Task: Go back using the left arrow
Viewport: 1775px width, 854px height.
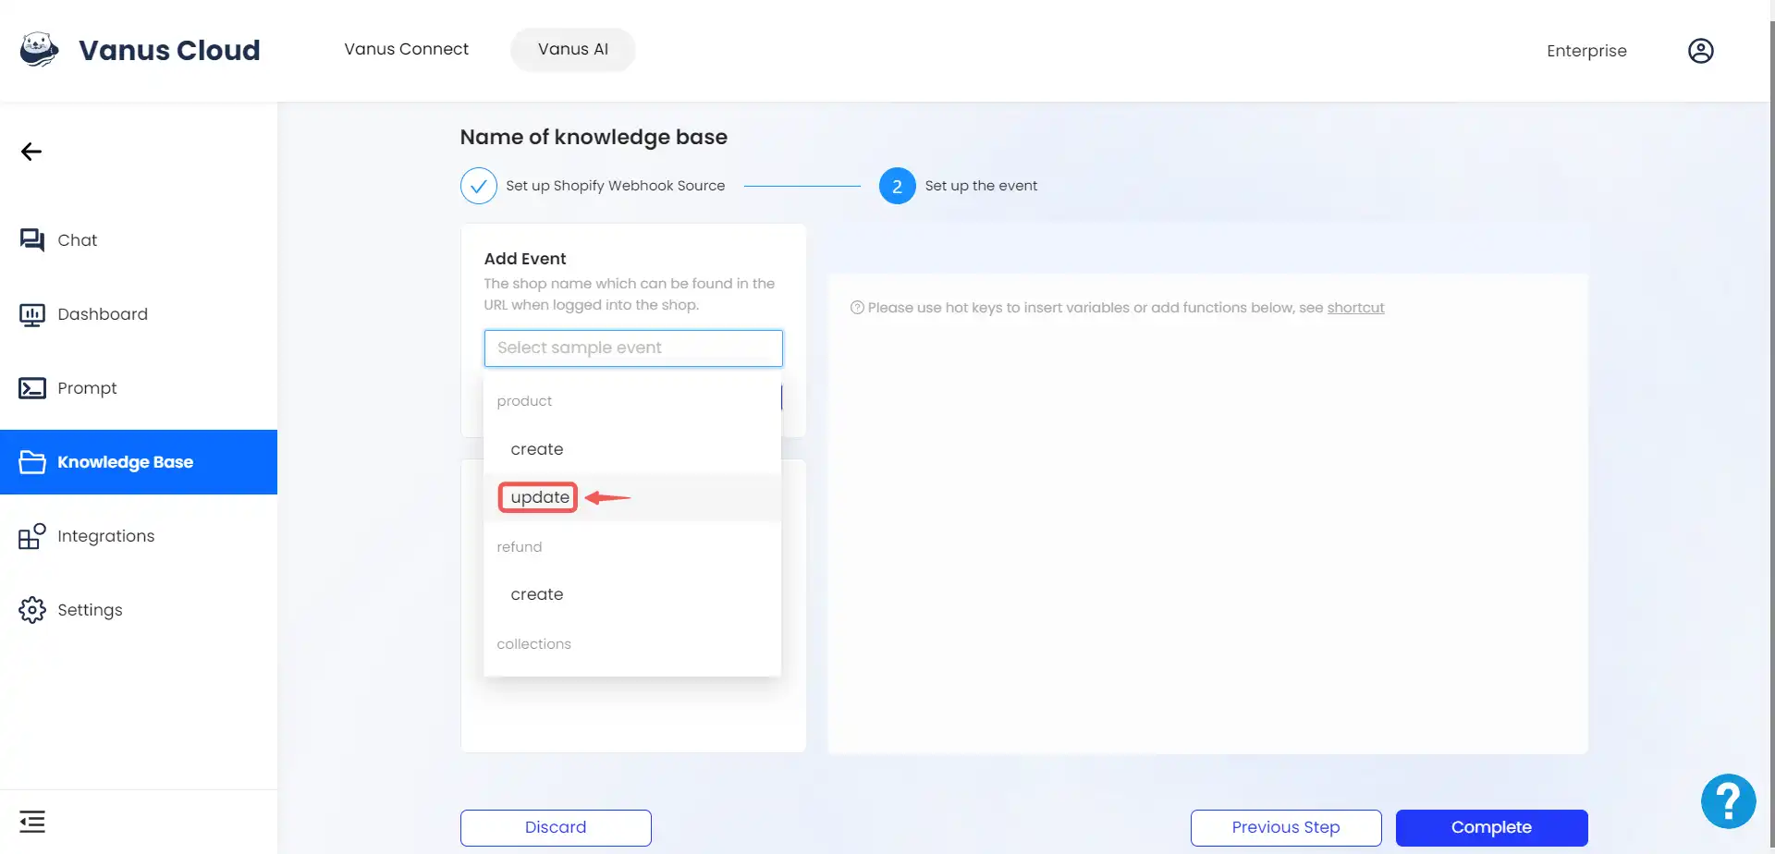Action: point(31,152)
